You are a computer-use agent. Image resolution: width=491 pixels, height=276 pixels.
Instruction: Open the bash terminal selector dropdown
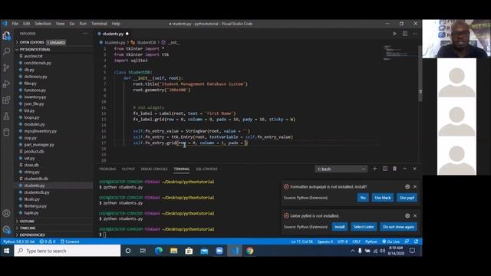tap(341, 169)
